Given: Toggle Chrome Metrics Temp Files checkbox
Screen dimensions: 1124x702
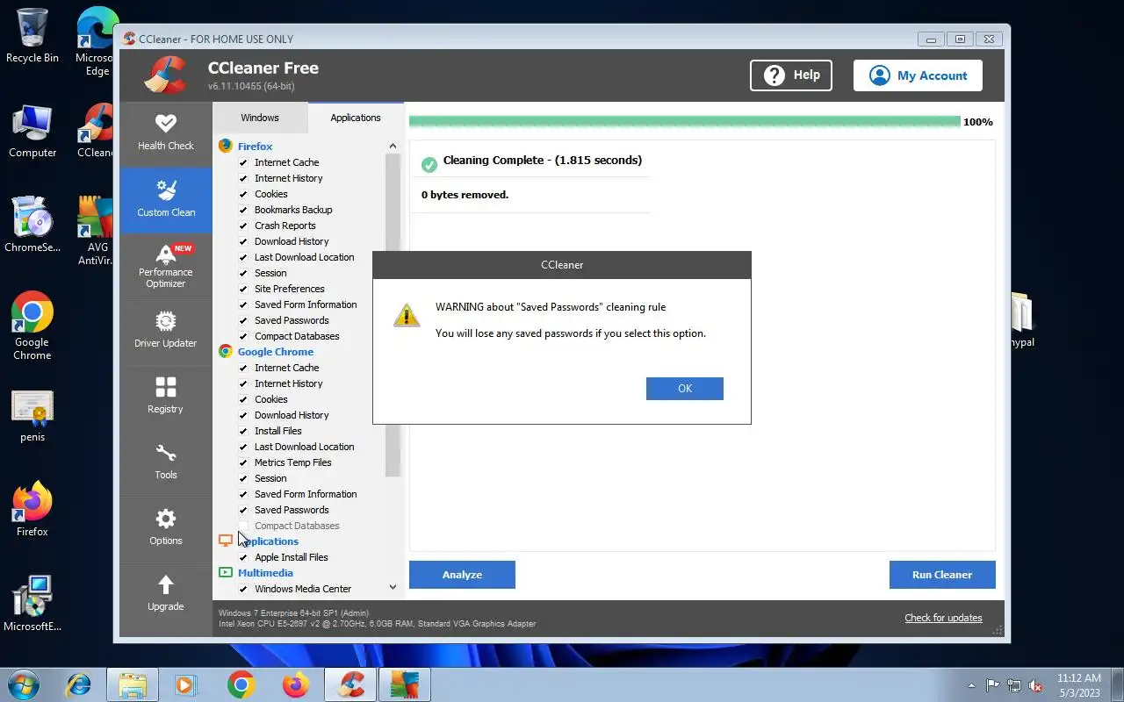Looking at the screenshot, I should click(243, 462).
